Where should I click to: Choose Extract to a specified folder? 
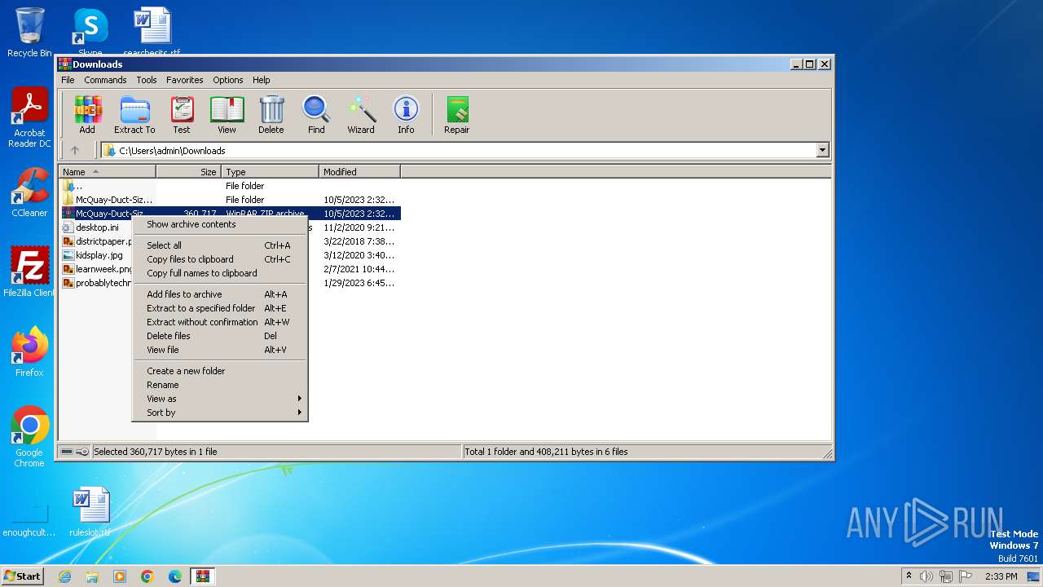click(x=220, y=308)
